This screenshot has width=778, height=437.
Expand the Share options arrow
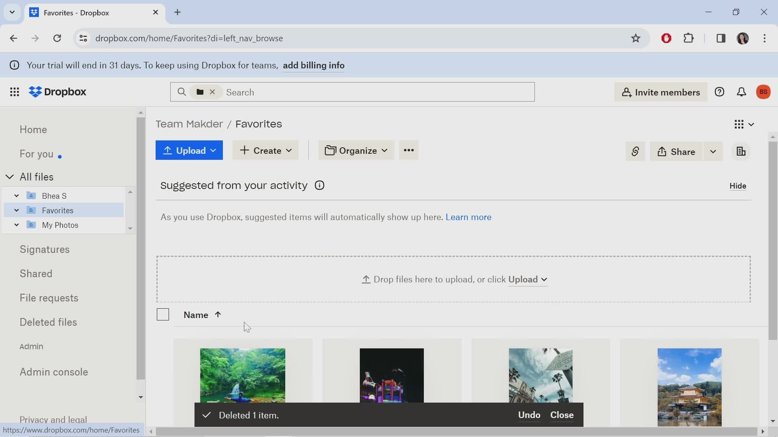click(x=713, y=152)
